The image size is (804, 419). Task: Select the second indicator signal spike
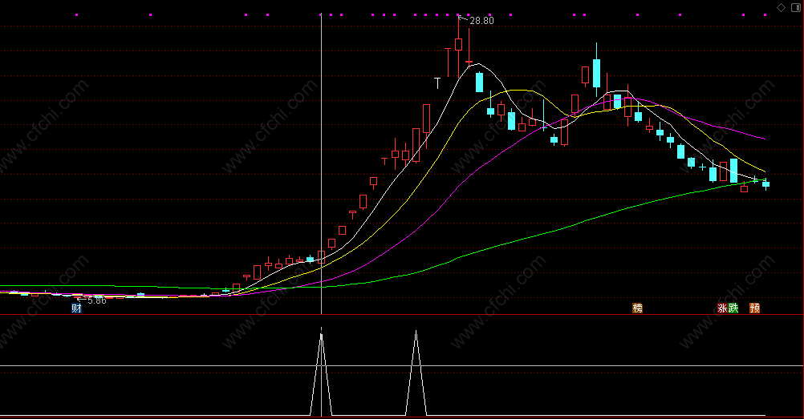[416, 373]
